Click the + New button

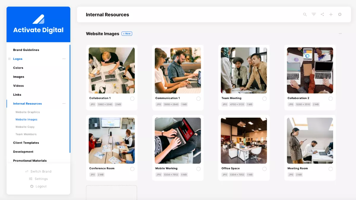coord(127,34)
